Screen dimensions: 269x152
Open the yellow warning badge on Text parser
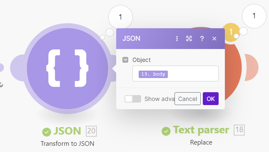point(231,32)
